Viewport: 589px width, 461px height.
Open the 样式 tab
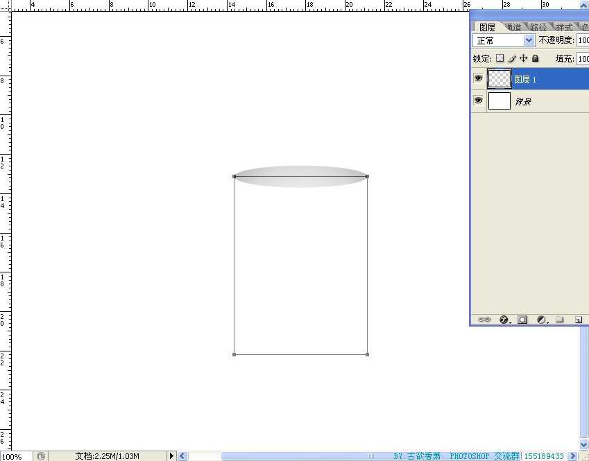pos(564,27)
